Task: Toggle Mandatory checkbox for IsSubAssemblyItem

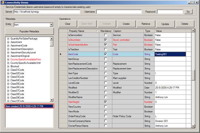Action: (105, 44)
